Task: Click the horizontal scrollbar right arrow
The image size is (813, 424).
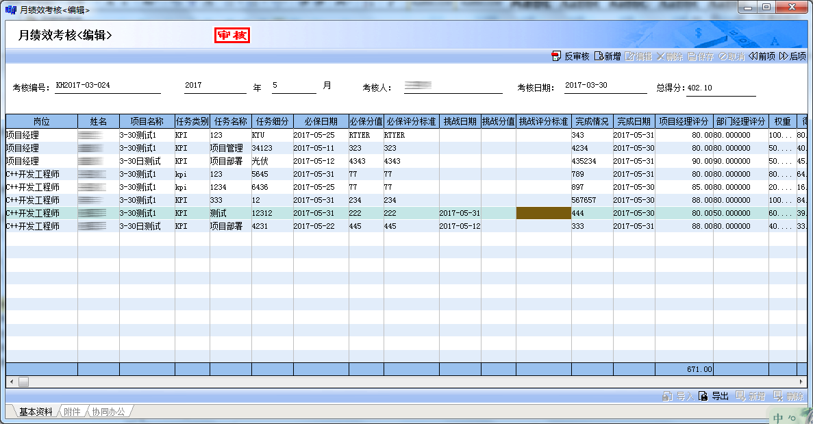Action: tap(801, 381)
